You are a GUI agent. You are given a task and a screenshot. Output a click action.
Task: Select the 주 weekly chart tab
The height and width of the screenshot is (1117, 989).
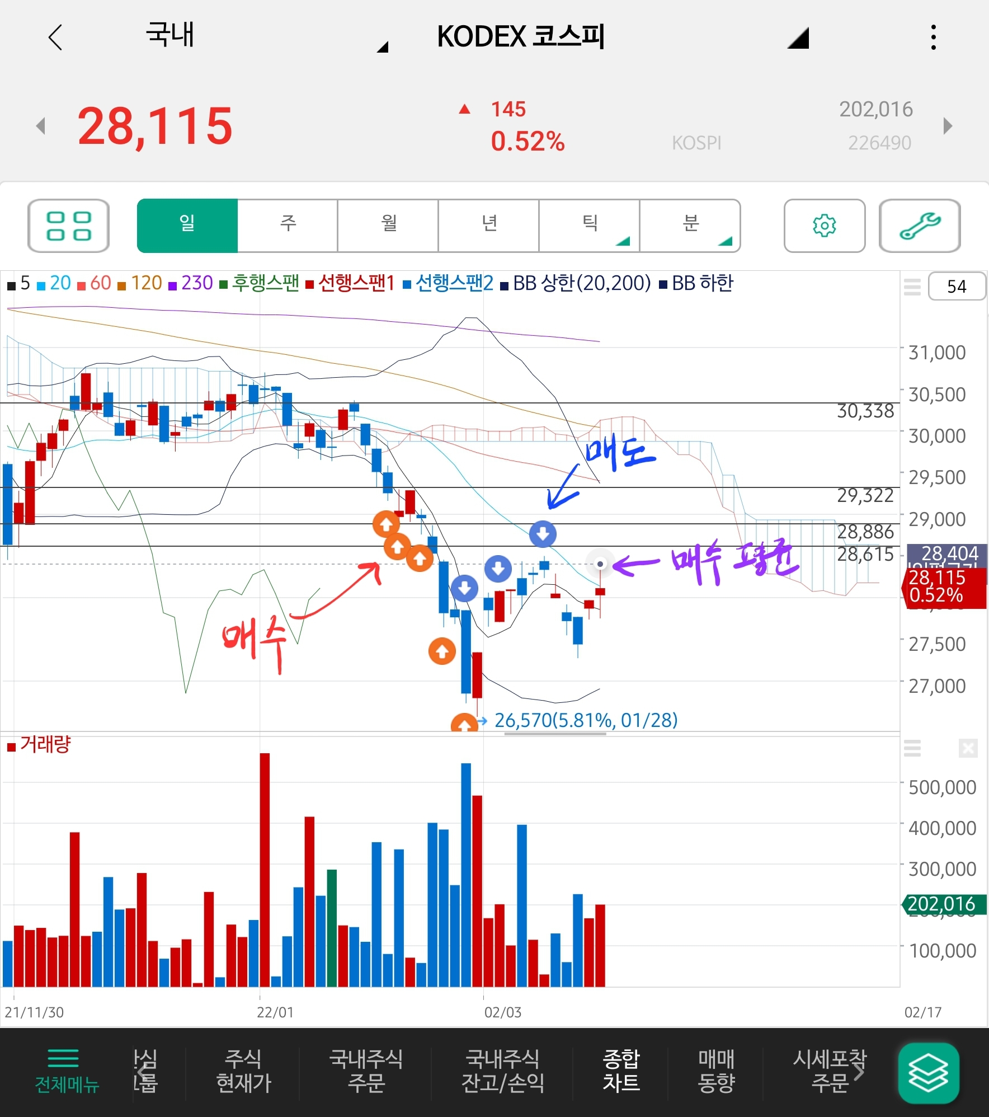point(288,226)
